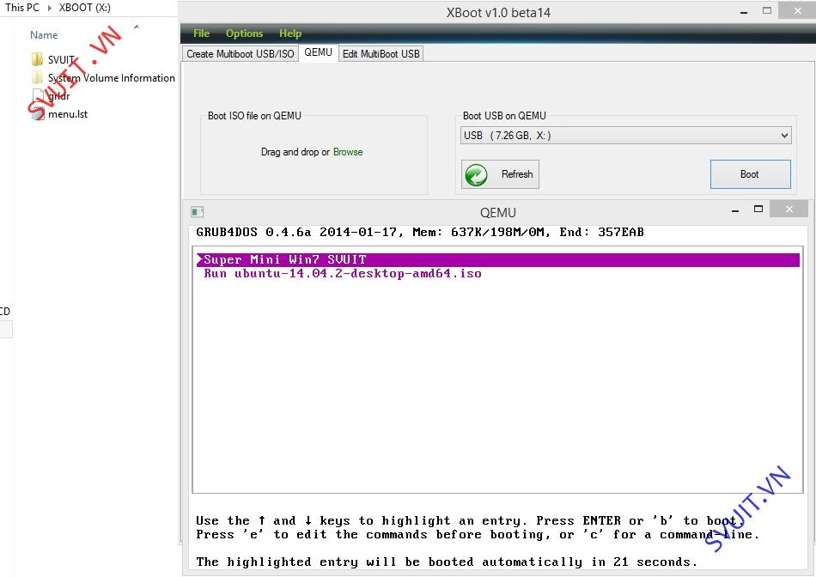Click the GRUB4DOS version header line
816x577 pixels.
click(419, 232)
